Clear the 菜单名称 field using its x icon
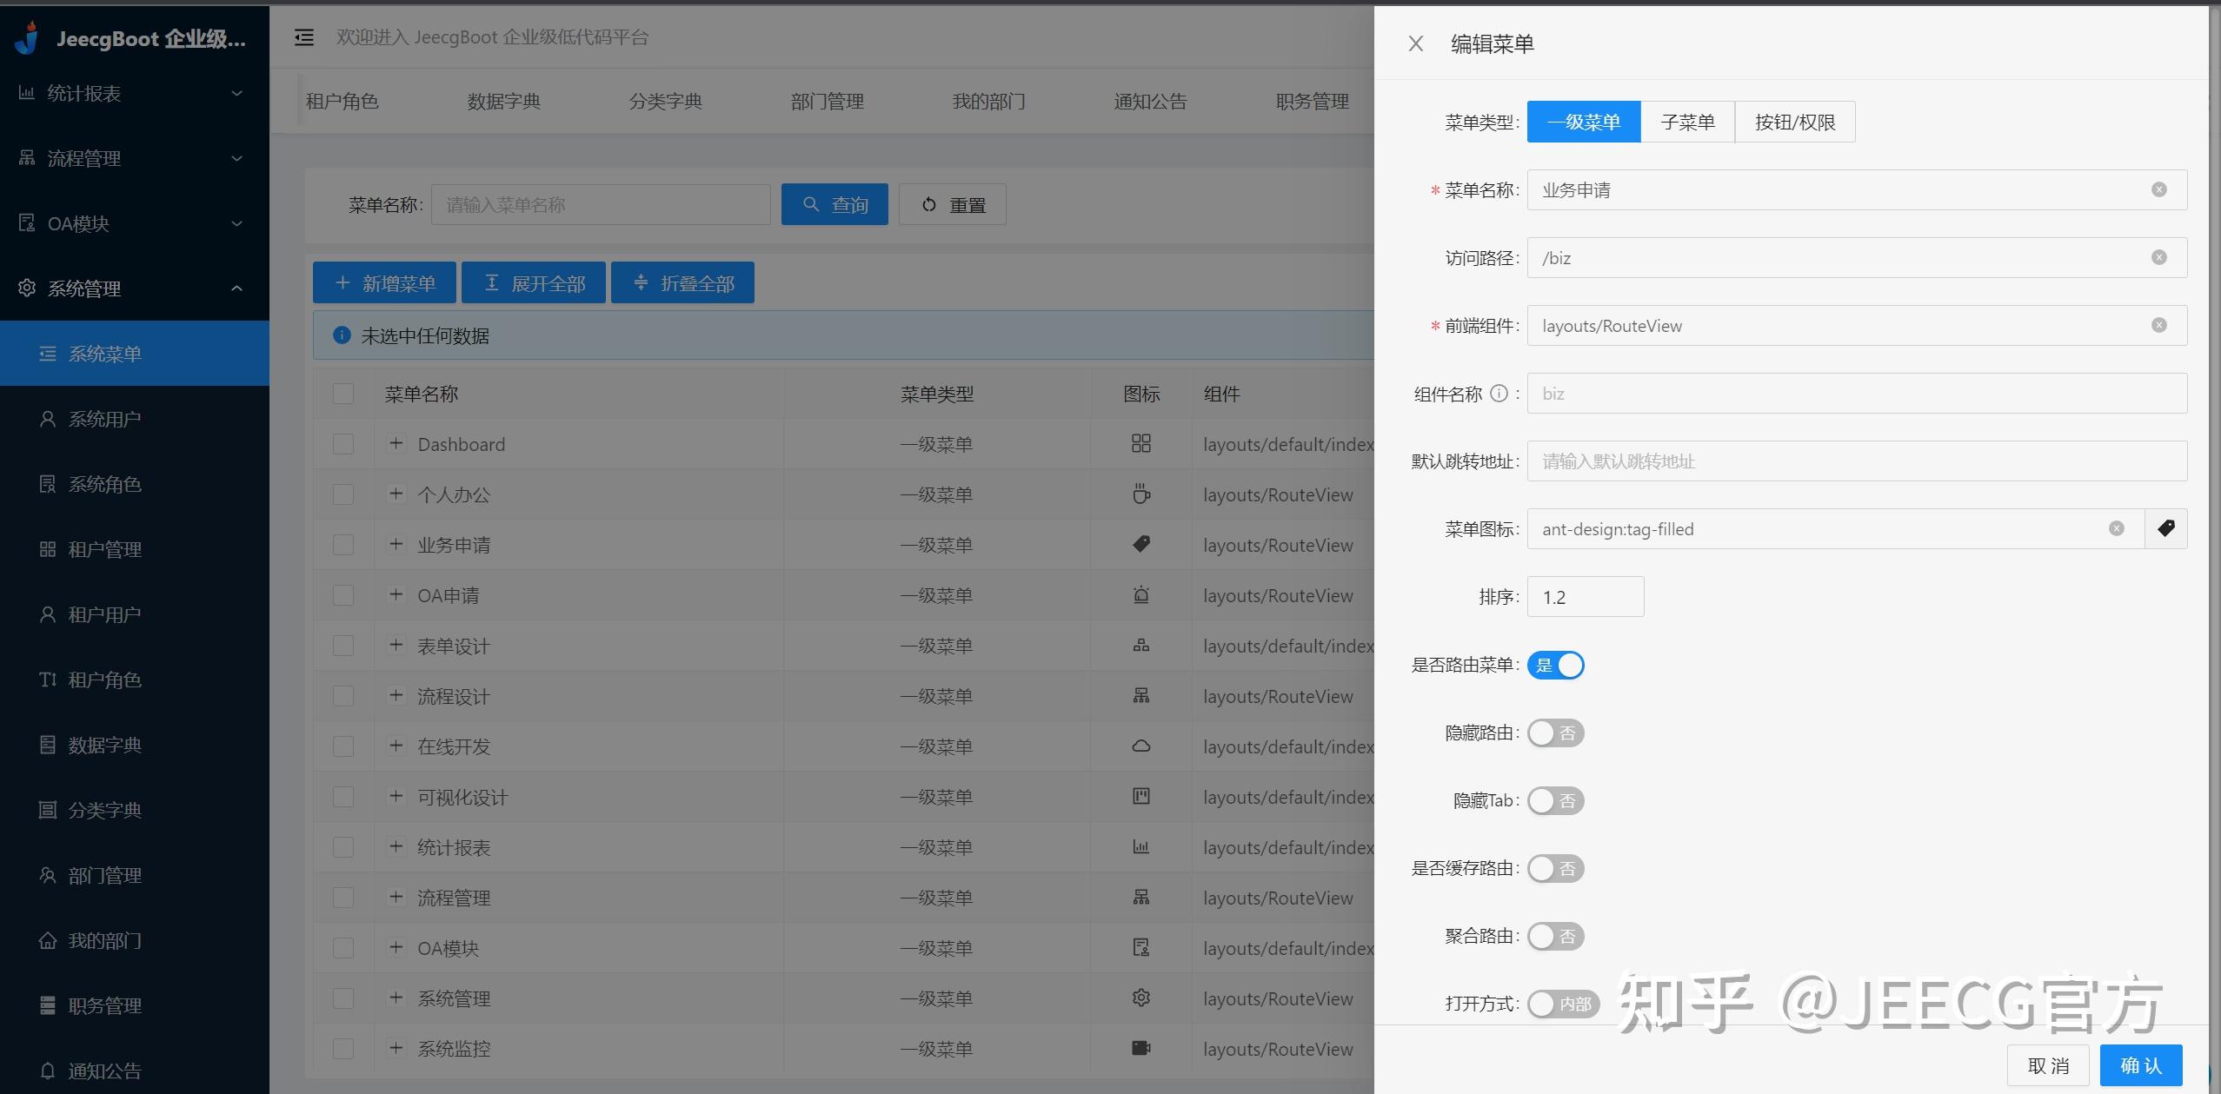Viewport: 2221px width, 1094px height. coord(2158,189)
